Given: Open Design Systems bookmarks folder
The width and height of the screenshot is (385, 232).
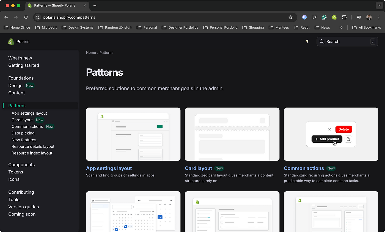Looking at the screenshot, I should pos(78,27).
